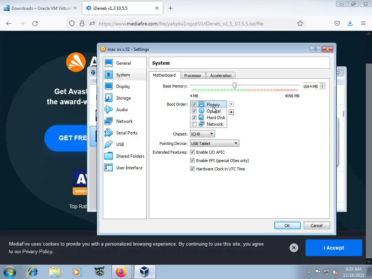Switch to Downloads Oracle VM VirtualBox tab

[x=40, y=8]
